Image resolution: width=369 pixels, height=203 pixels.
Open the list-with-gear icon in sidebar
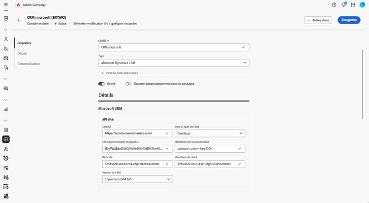tap(6, 177)
